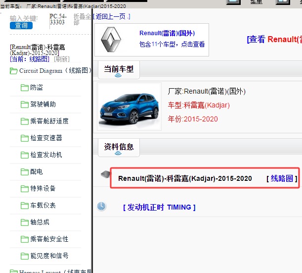Click the sidebar heading [Renault(雷诺)-科雷嘉(Kadjar)-2015-2020]

[x=38, y=50]
